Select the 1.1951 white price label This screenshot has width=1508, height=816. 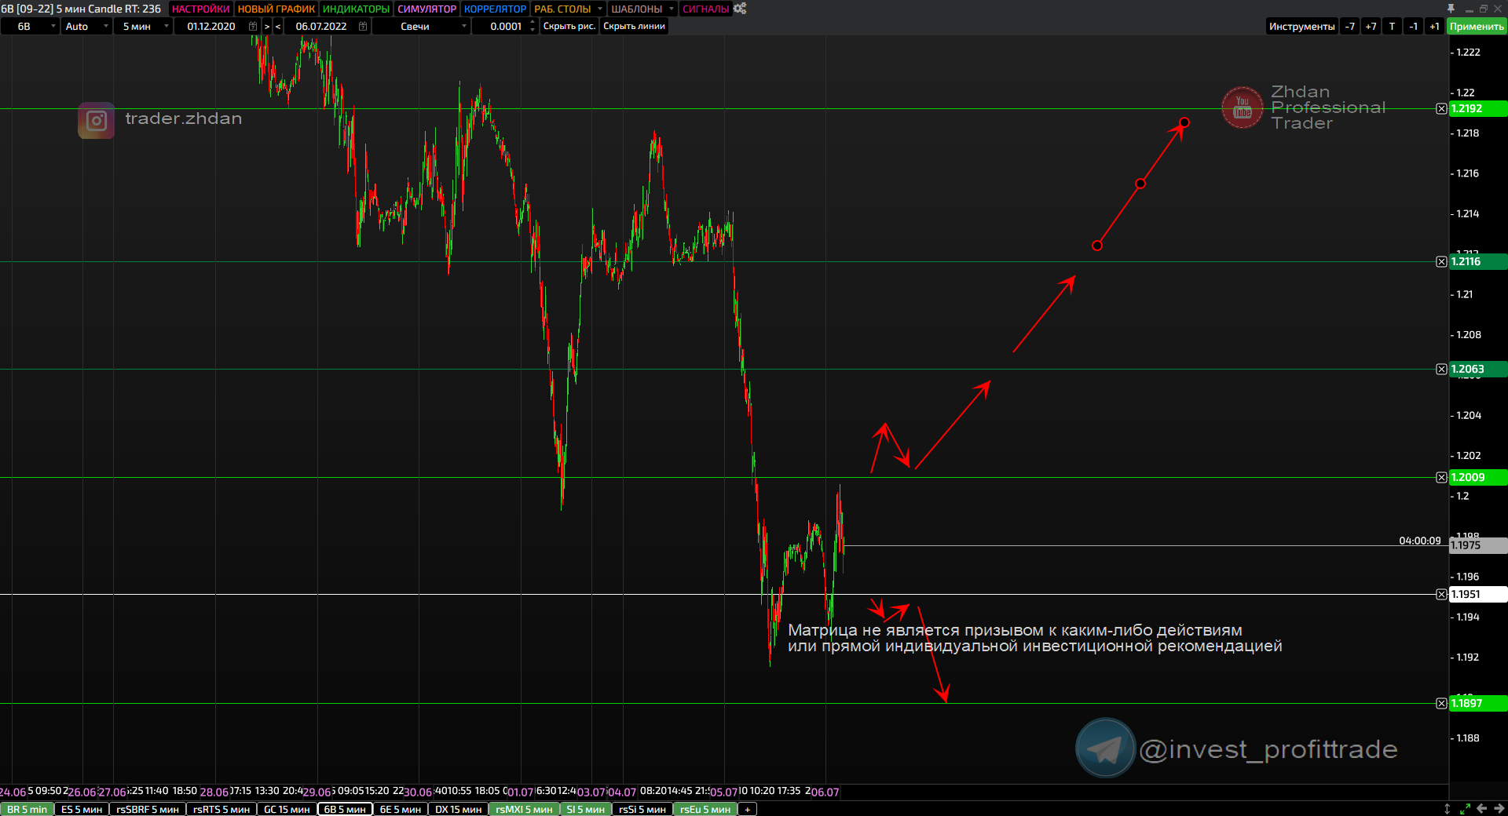tap(1478, 594)
